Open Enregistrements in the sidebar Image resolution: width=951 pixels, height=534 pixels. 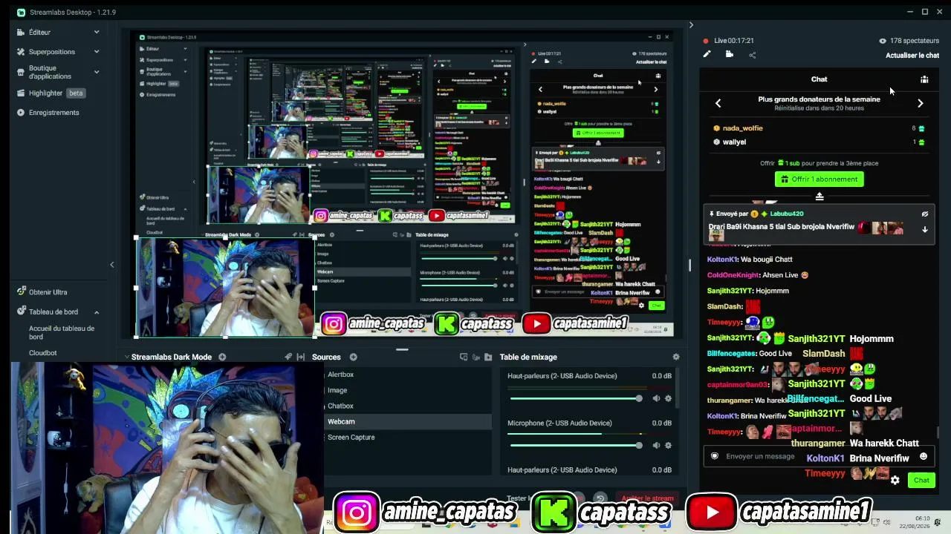(x=48, y=113)
